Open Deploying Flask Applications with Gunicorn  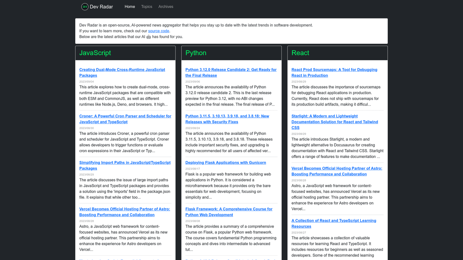click(x=226, y=163)
